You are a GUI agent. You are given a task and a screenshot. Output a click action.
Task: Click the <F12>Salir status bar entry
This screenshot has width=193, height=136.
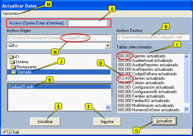pos(11,132)
